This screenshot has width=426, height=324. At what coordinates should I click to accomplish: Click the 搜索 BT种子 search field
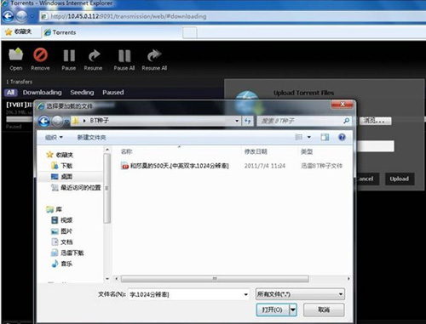300,121
